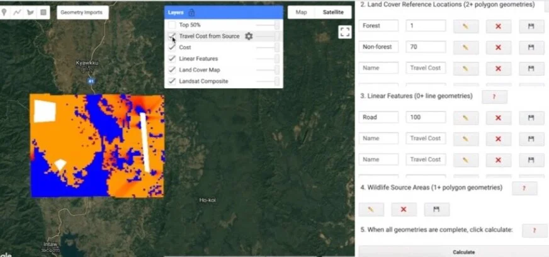Switch to the Map base view
549x257 pixels.
301,12
